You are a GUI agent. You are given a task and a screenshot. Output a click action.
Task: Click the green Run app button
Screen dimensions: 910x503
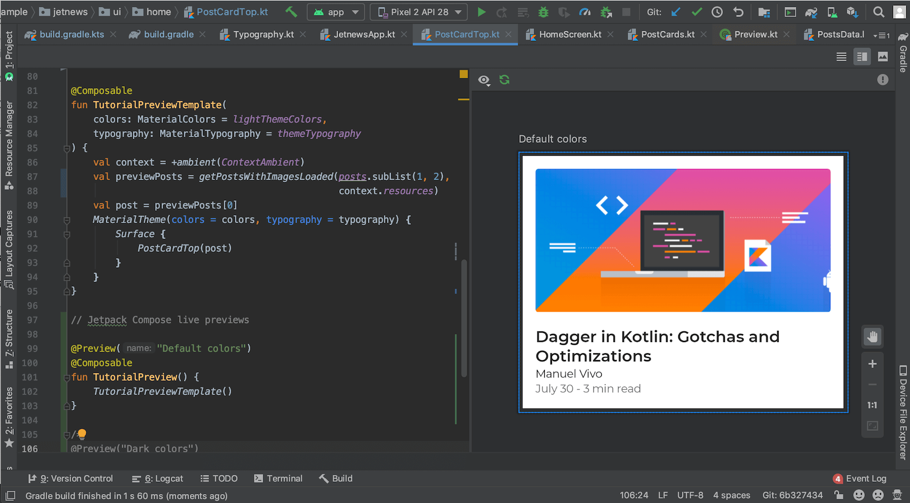tap(481, 12)
